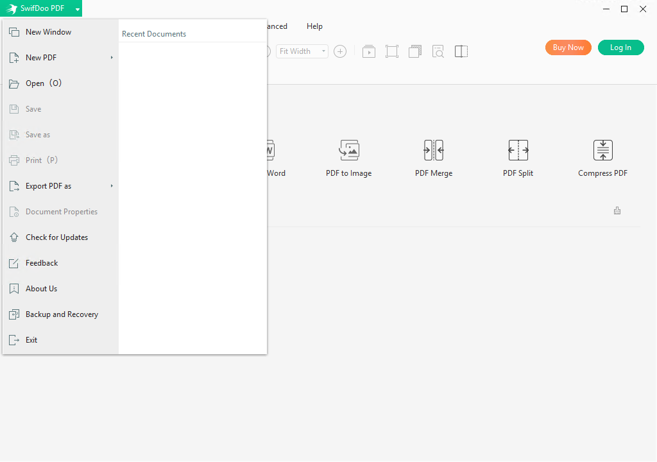This screenshot has width=657, height=462.
Task: Open the Compress PDF tool
Action: pos(602,158)
